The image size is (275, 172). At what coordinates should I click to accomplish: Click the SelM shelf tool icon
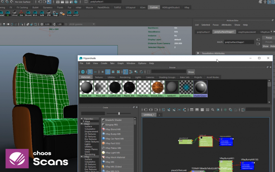42,13
